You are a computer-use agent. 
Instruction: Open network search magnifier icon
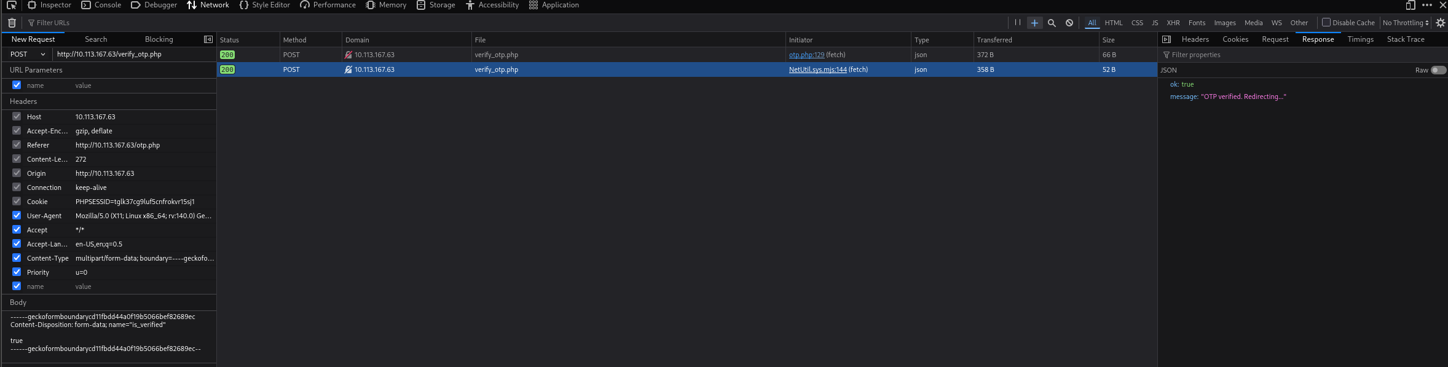(1052, 23)
